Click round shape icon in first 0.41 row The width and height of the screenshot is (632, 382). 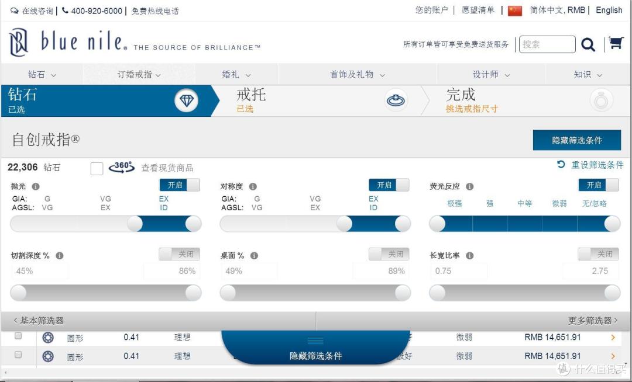click(48, 338)
